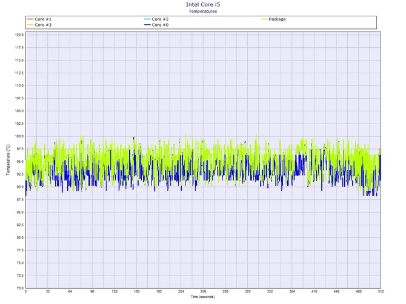406x304 pixels.
Task: Click the red Core #1 legend line
Action: coord(30,19)
